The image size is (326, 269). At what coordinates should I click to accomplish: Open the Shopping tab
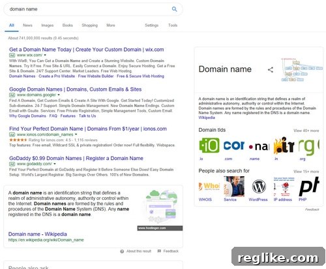90,25
